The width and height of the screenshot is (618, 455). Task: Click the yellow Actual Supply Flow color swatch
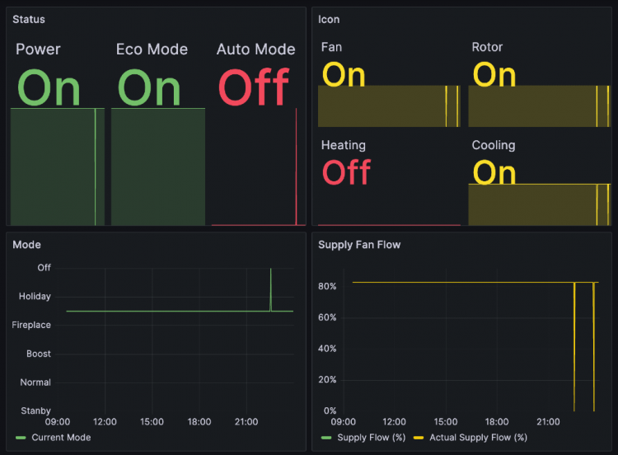click(418, 438)
